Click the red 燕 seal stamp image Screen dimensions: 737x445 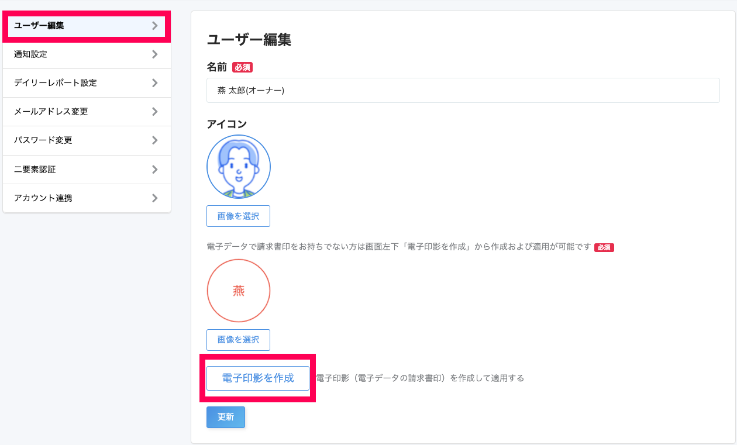[239, 291]
